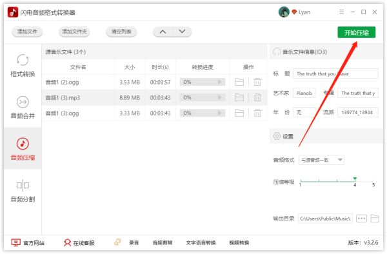
Task: Click the 艺术家 field showing Pianob
Action: [x=304, y=93]
